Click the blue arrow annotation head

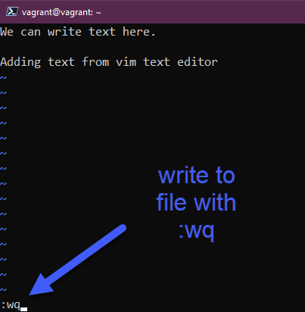pos(42,285)
